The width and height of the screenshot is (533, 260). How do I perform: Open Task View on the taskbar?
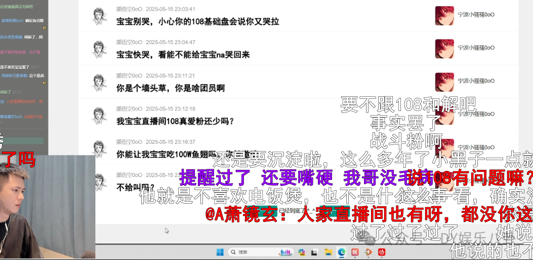314,252
